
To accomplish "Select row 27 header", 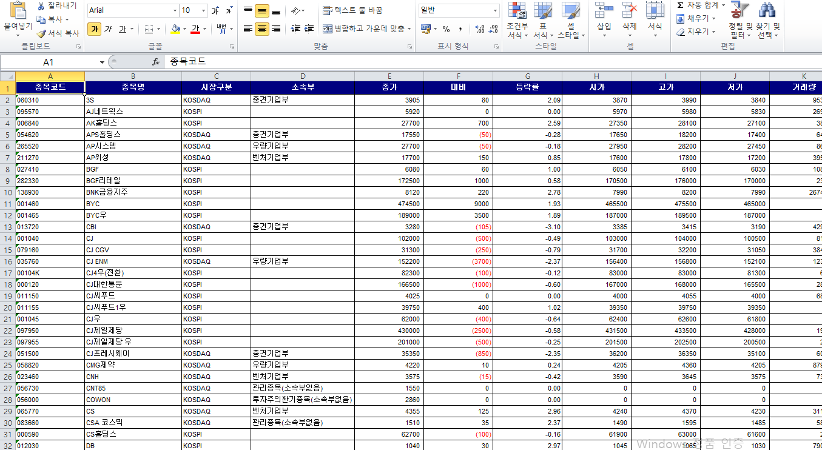I will (x=7, y=388).
